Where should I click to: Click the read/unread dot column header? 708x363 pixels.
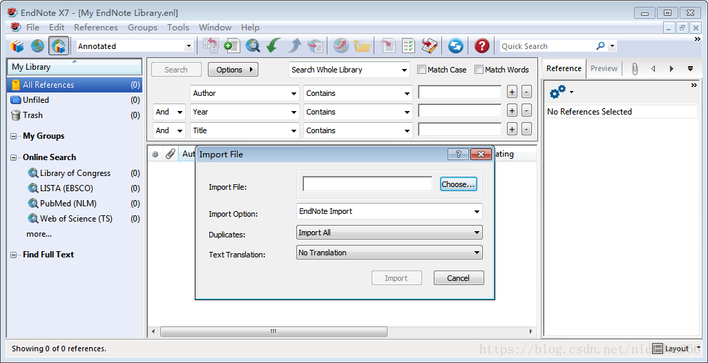pos(155,154)
